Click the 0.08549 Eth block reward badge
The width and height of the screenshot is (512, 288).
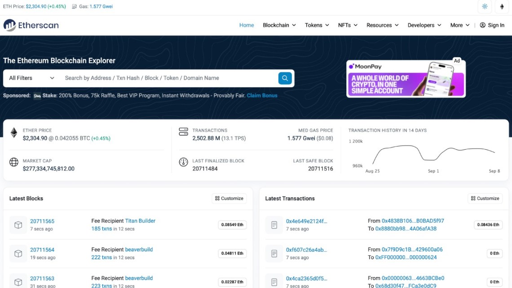232,225
